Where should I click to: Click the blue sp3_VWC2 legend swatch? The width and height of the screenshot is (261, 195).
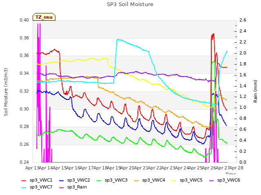tap(62, 180)
